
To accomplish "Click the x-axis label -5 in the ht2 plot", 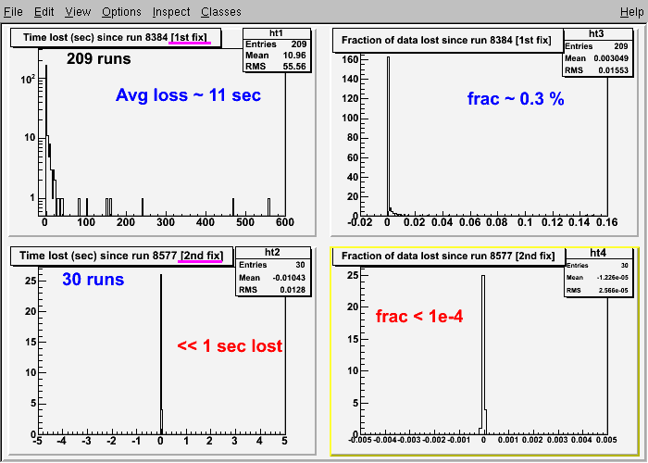I will (x=38, y=441).
